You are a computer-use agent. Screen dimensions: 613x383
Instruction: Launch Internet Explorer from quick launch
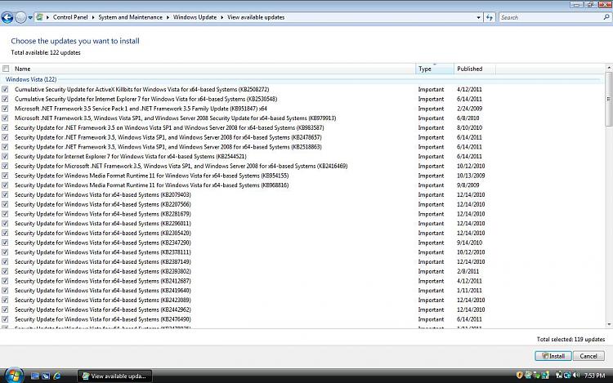coord(57,376)
